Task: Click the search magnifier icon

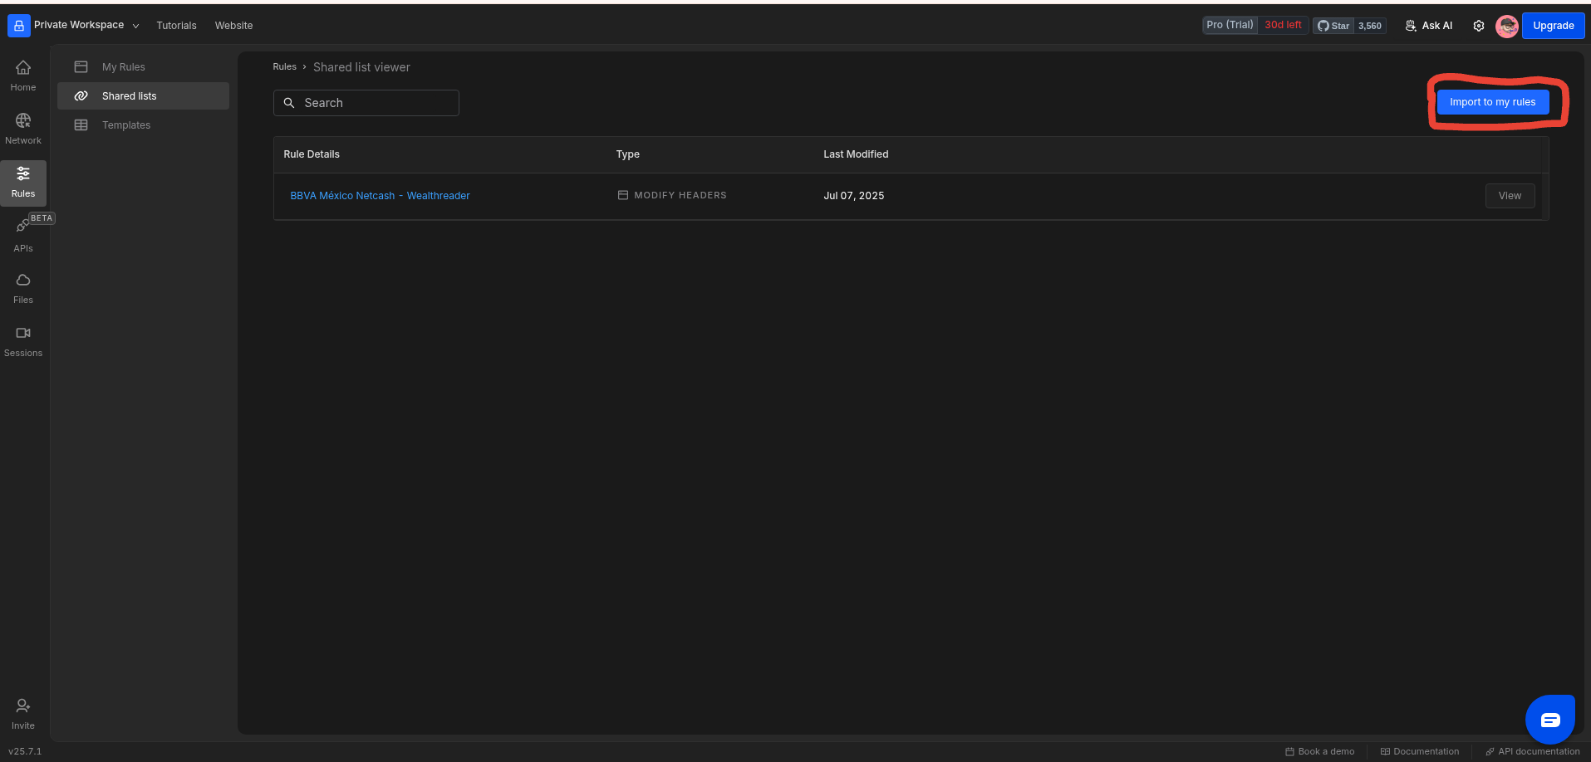Action: (289, 103)
